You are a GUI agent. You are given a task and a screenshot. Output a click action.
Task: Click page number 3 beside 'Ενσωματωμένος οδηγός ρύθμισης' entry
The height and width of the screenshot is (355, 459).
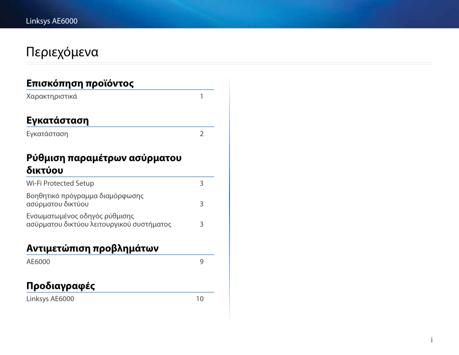(x=202, y=224)
